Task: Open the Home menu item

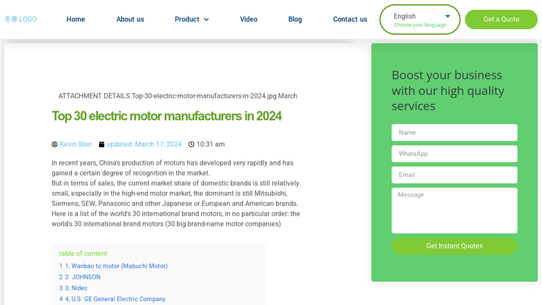Action: coord(76,20)
